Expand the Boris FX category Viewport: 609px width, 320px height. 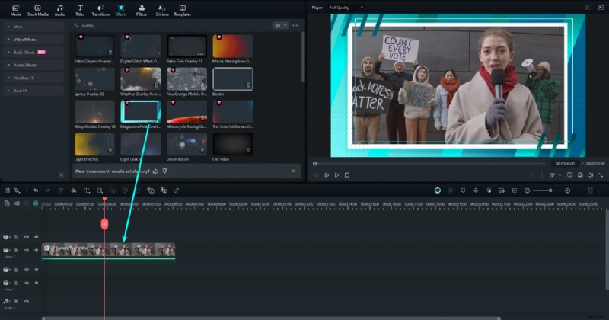(33, 91)
